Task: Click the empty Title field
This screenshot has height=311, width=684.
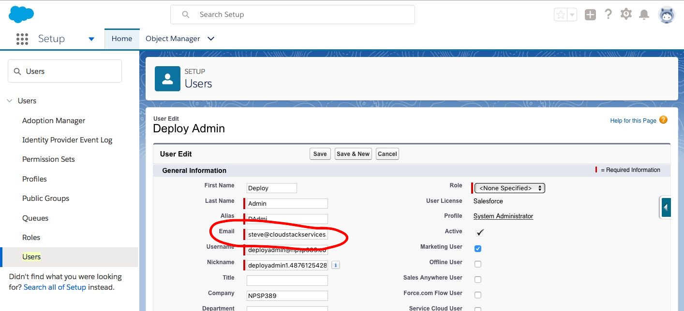Action: (287, 281)
